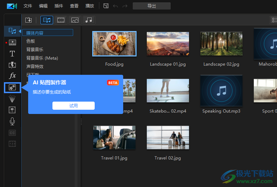Screen dimensions: 277x187
Task: Select 媒体内容 in the library tree
Action: pyautogui.click(x=48, y=33)
